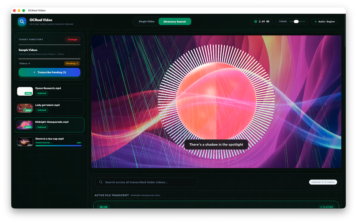Start Transcribe Pending (1)
This screenshot has height=223, width=357.
(49, 72)
